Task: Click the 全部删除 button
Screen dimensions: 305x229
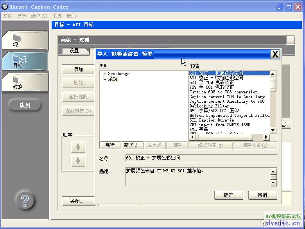Action: click(78, 97)
